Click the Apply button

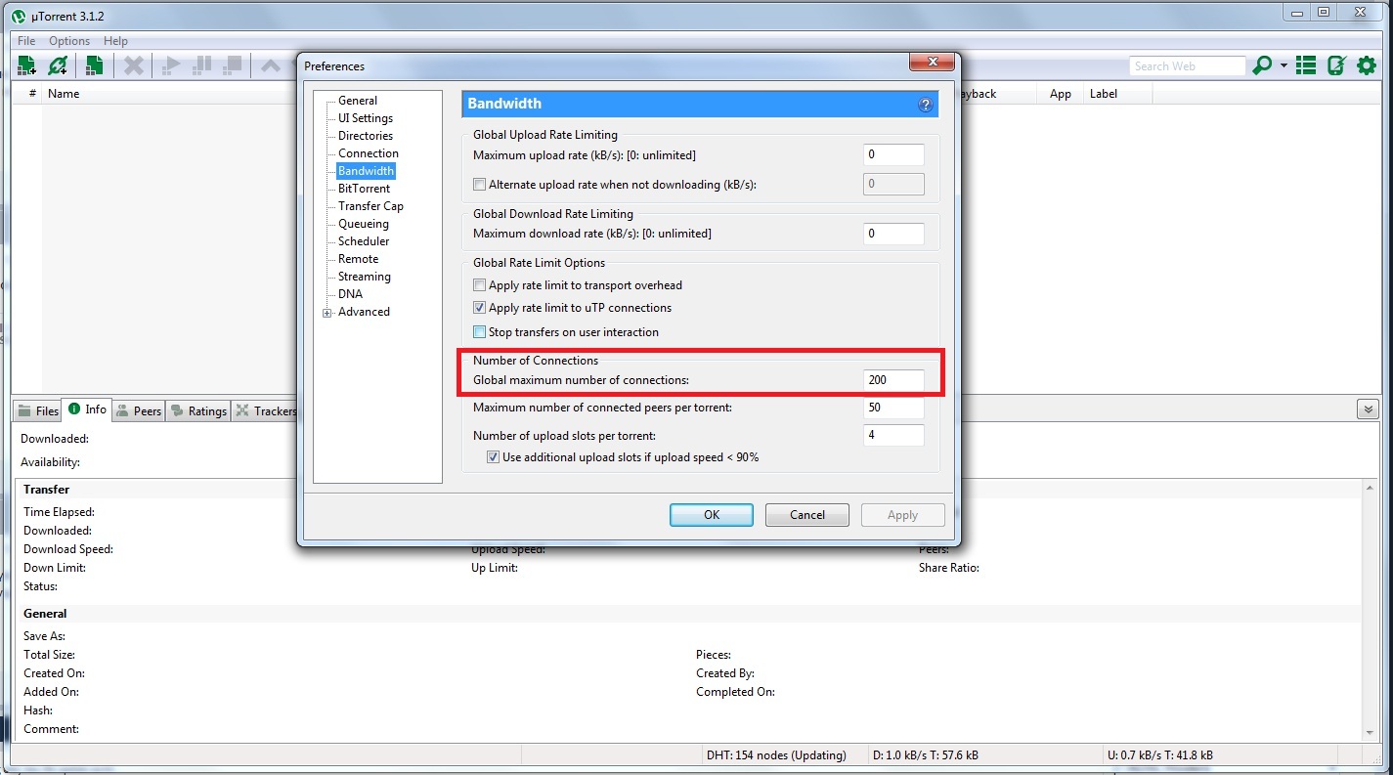pyautogui.click(x=903, y=515)
